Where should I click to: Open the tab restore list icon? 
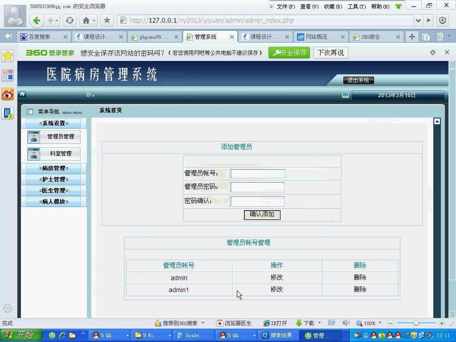426,37
